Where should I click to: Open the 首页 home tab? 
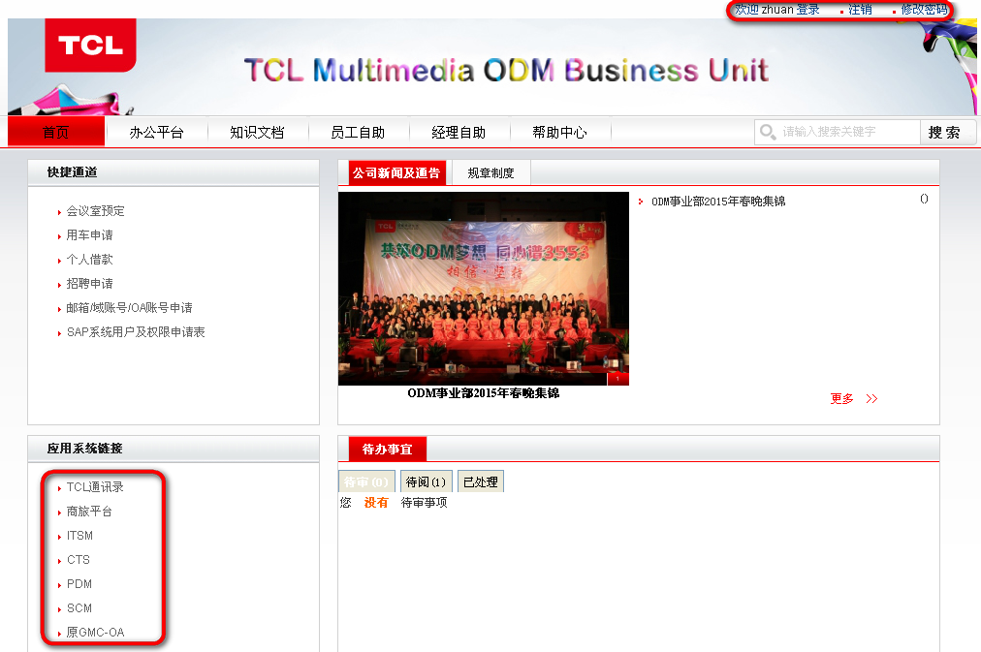pos(55,132)
